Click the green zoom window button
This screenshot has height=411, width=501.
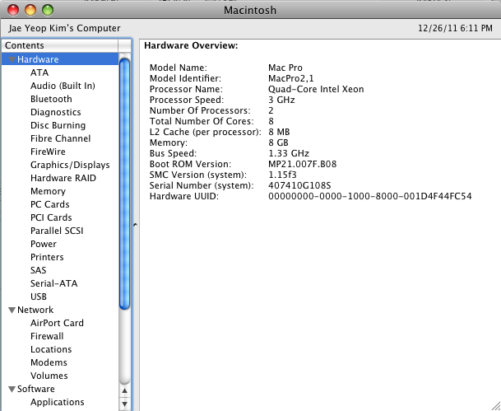click(x=47, y=11)
